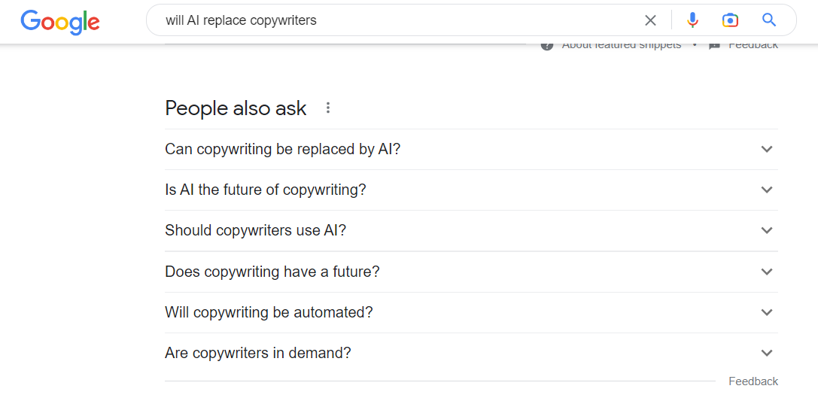Click the Feedback link near featured snippet
The width and height of the screenshot is (818, 407).
(753, 45)
